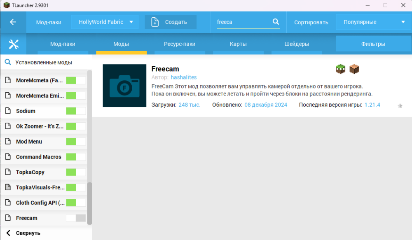412x240 pixels.
Task: Select the Sodium mod row name
Action: [x=26, y=111]
